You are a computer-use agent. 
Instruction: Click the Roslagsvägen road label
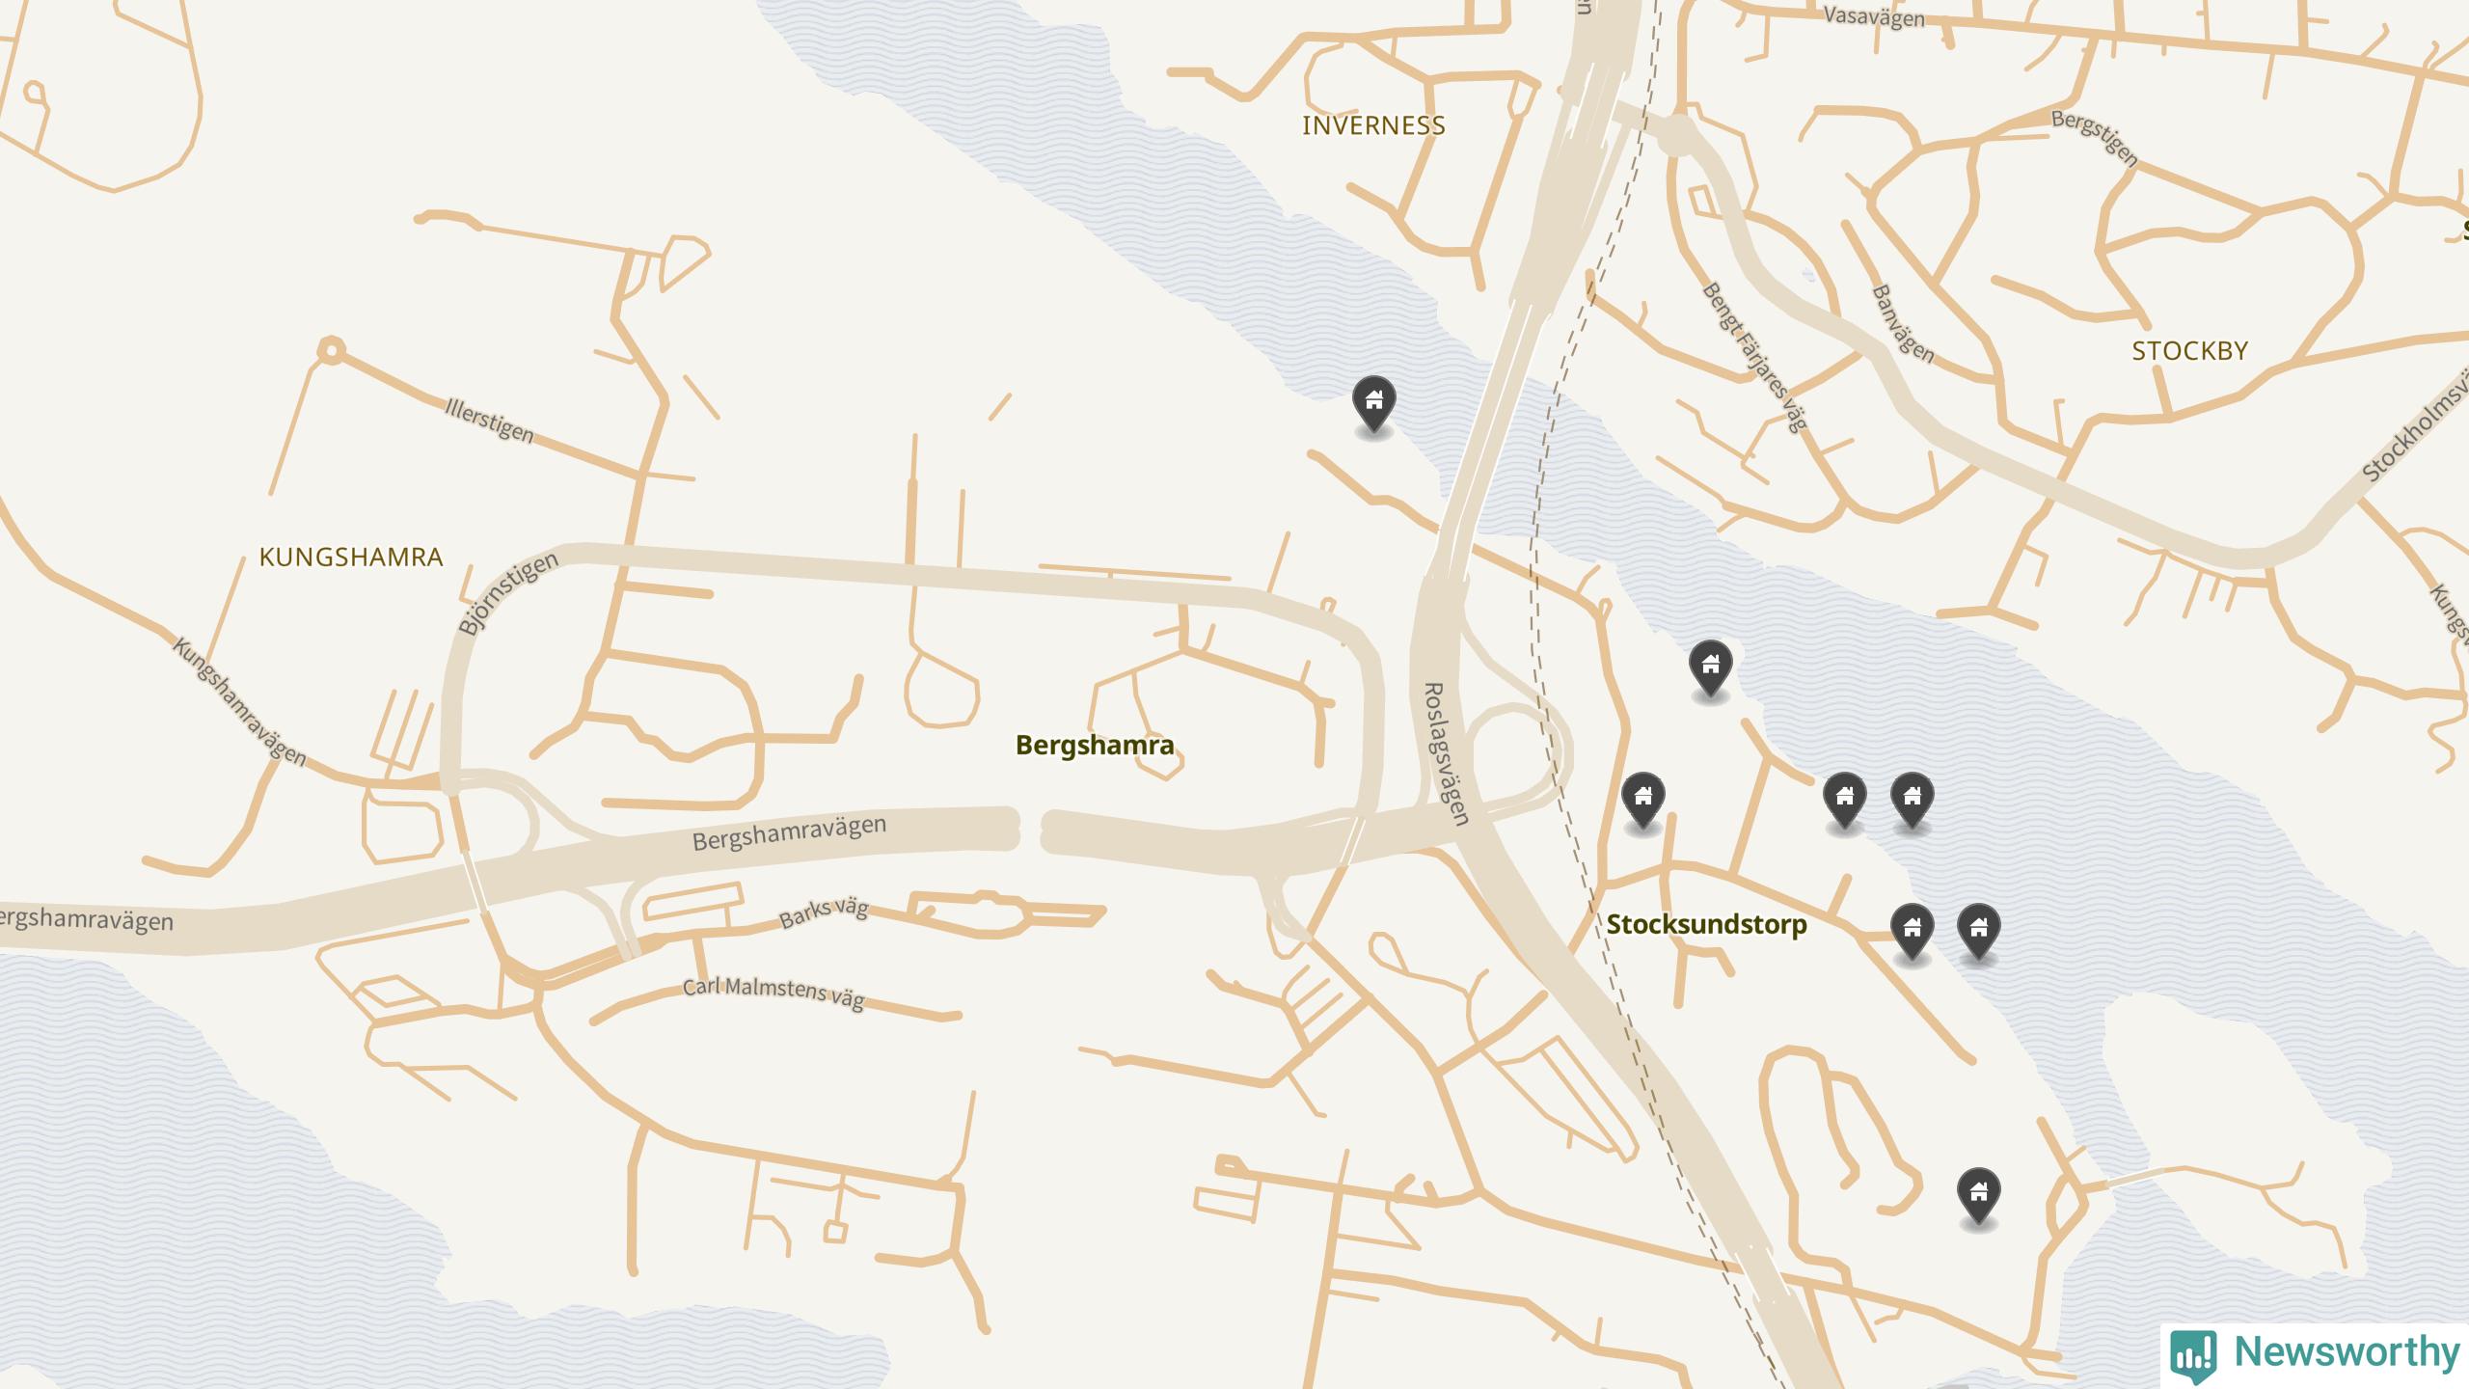1447,754
